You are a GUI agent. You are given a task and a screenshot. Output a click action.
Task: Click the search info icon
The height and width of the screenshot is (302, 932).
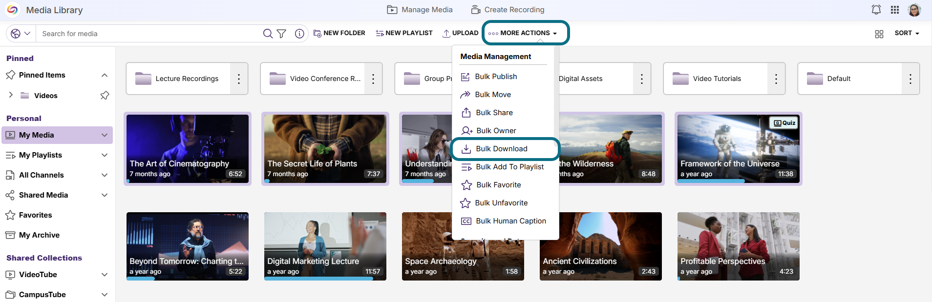(299, 34)
